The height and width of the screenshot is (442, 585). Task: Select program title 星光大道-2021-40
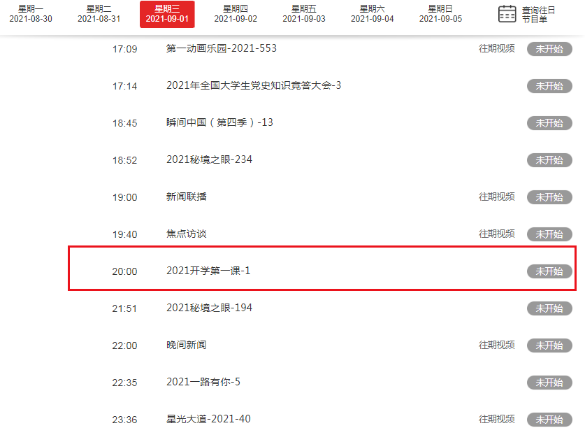(x=208, y=419)
